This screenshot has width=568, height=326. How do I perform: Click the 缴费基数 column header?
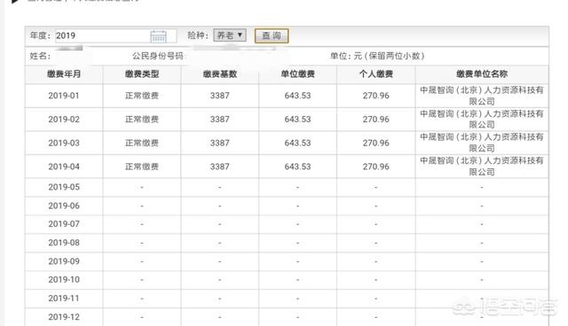coord(220,74)
